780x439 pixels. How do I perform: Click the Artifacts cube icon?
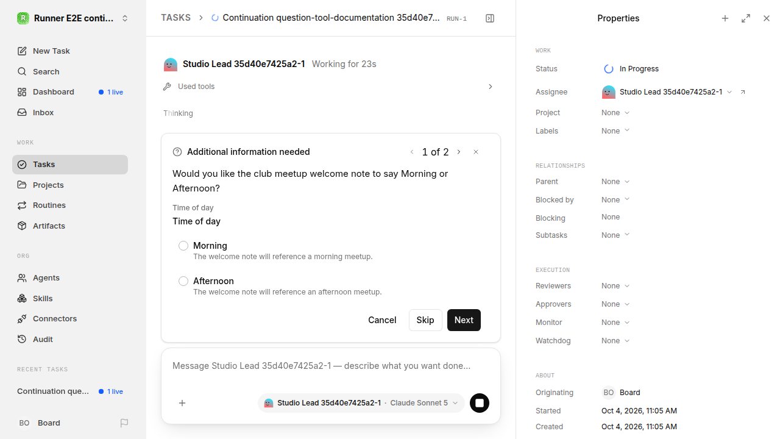[22, 226]
